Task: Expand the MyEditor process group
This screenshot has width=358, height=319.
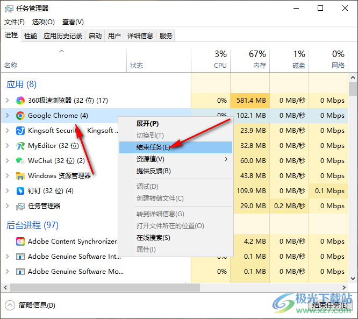Action: click(x=8, y=146)
